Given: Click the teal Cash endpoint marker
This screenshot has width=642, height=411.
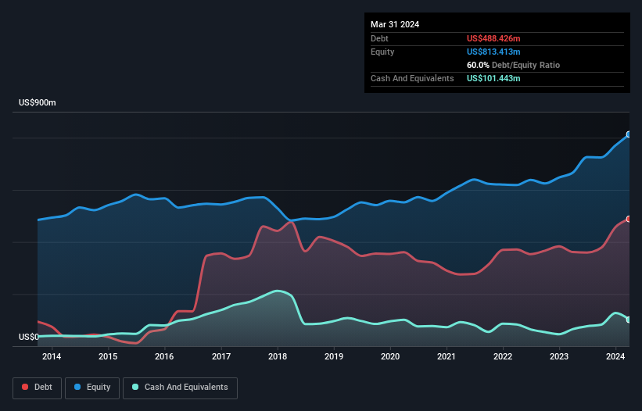Looking at the screenshot, I should point(629,320).
